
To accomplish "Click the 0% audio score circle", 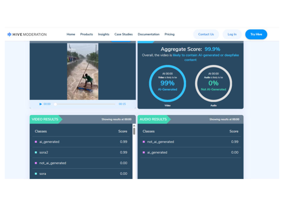I will [x=213, y=83].
